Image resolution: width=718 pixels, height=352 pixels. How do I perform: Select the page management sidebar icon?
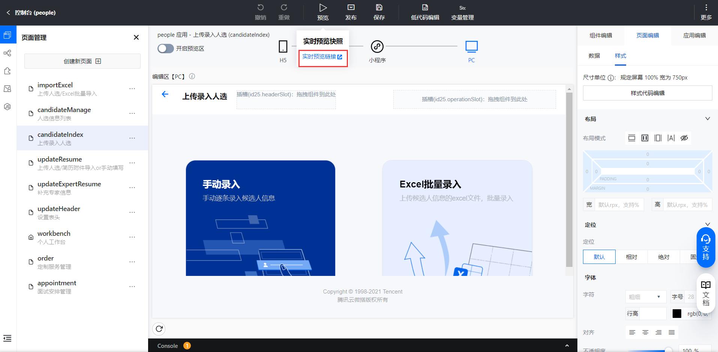(7, 35)
